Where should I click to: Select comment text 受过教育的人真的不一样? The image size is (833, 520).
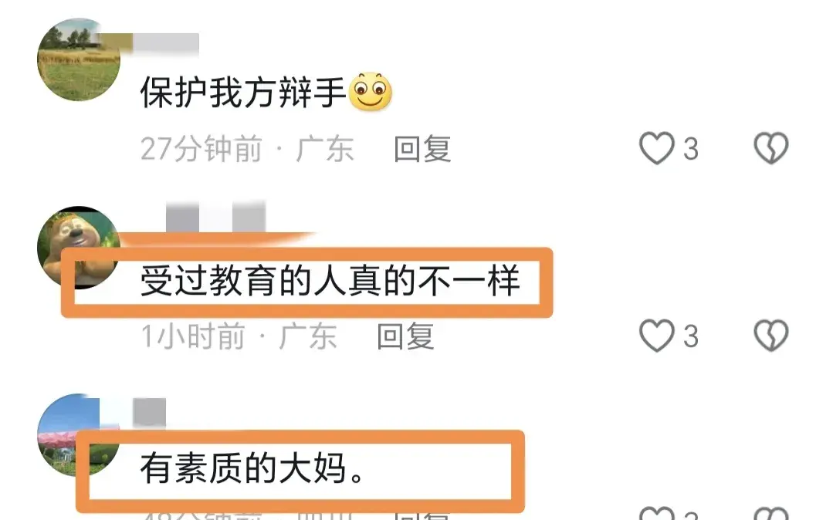coord(330,281)
